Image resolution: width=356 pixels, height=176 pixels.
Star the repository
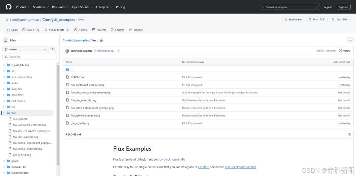340,19
